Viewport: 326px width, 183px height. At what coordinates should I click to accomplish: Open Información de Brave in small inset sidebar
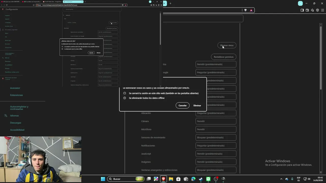click(x=11, y=79)
